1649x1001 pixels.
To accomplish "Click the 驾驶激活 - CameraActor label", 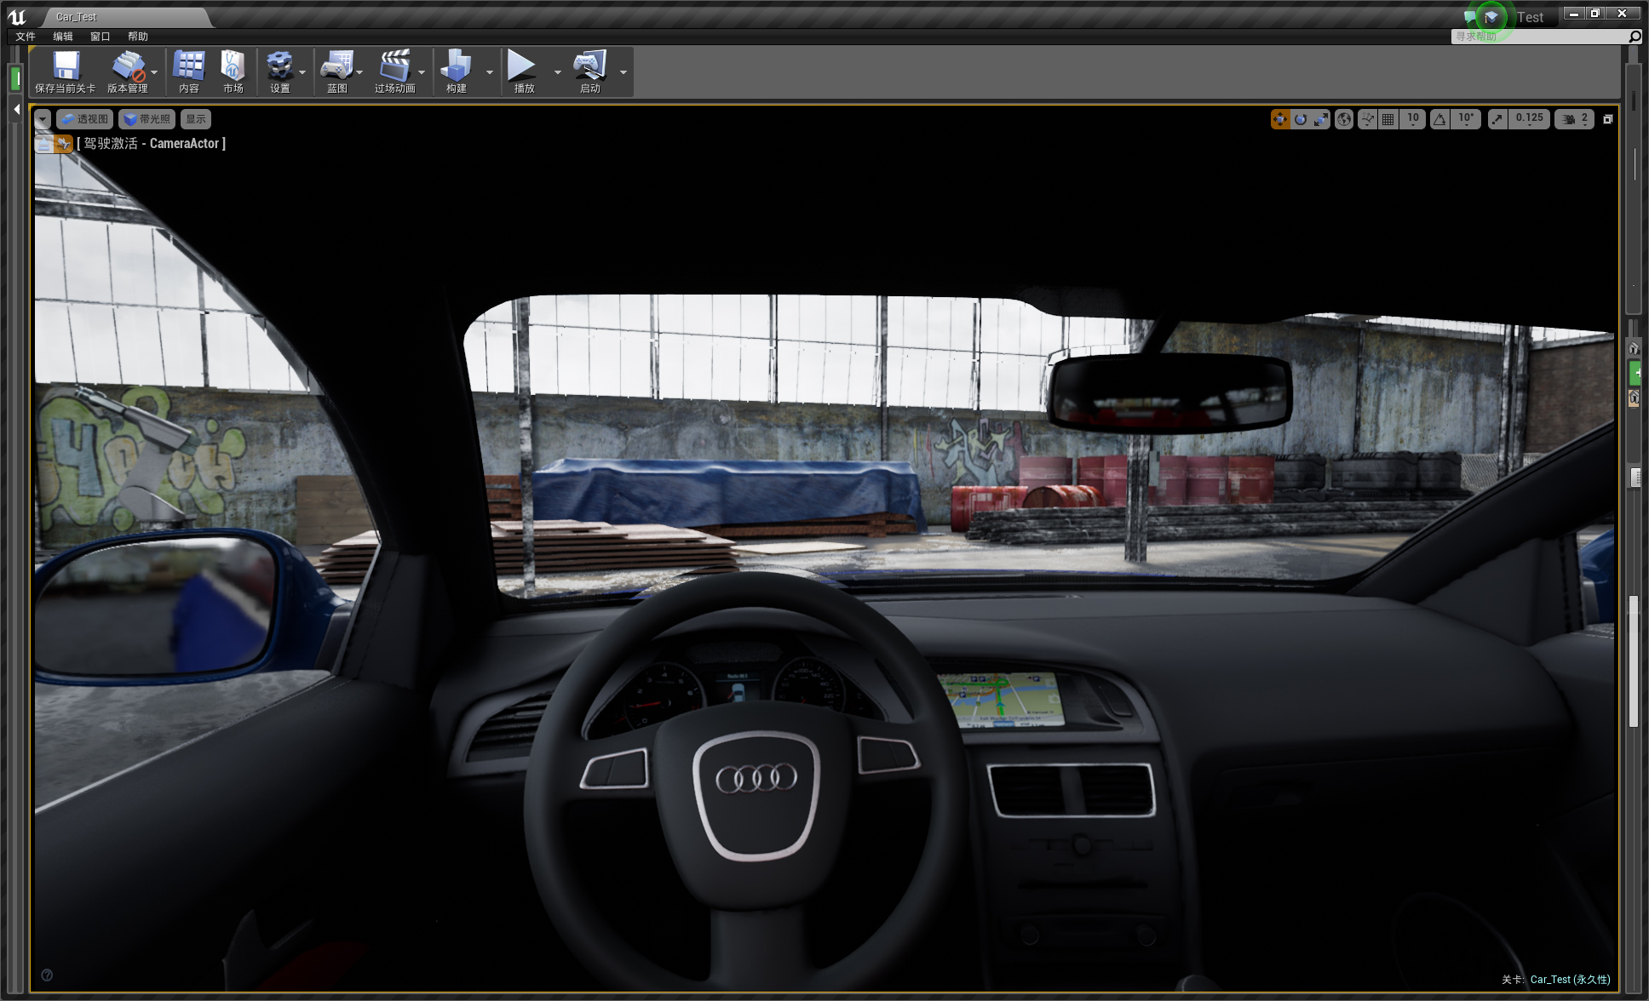I will [151, 144].
